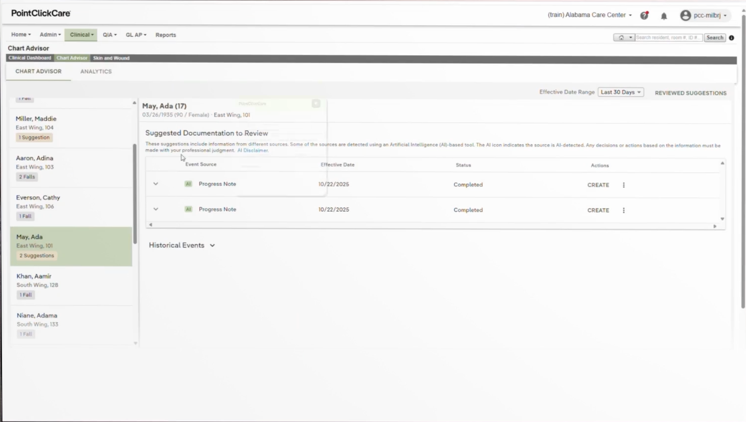Click the home icon in search bar

[621, 38]
